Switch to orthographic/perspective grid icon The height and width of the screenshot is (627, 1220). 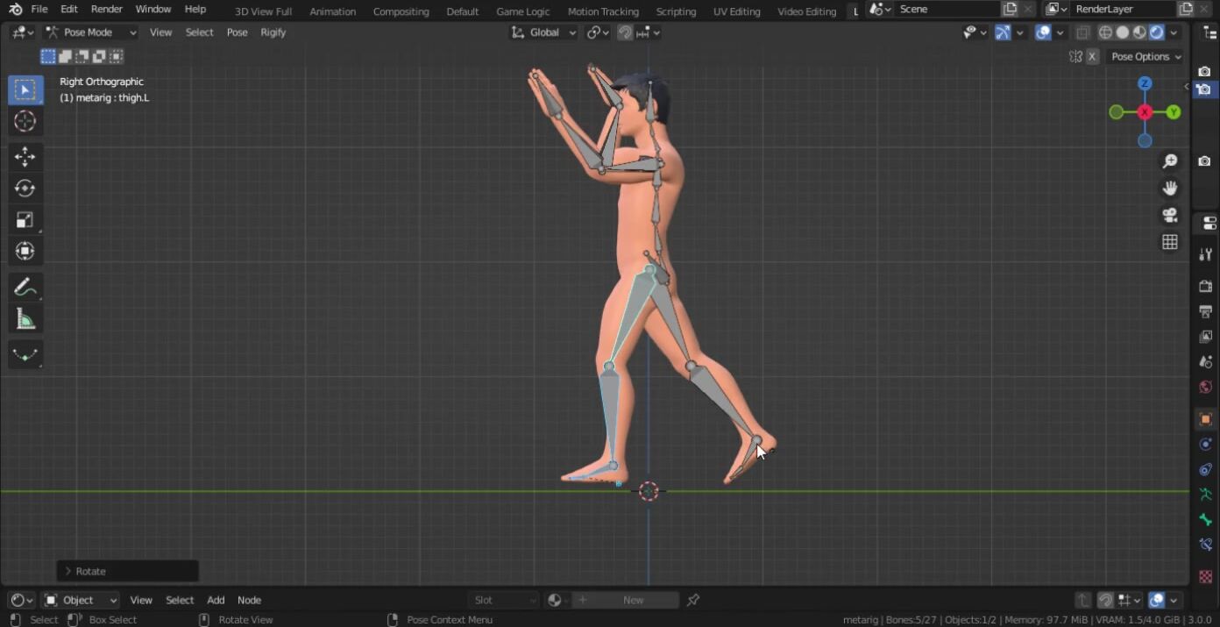click(x=1169, y=242)
